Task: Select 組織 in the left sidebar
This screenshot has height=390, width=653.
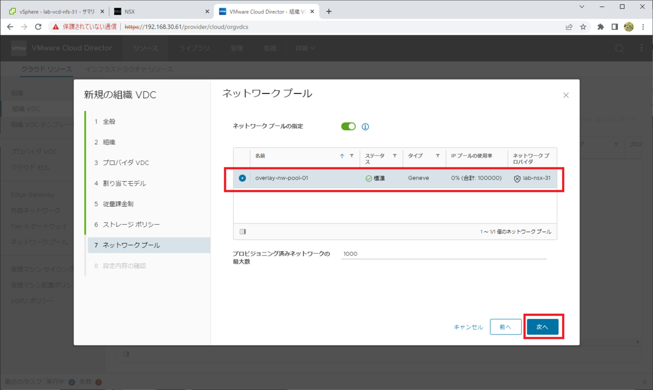Action: tap(17, 93)
